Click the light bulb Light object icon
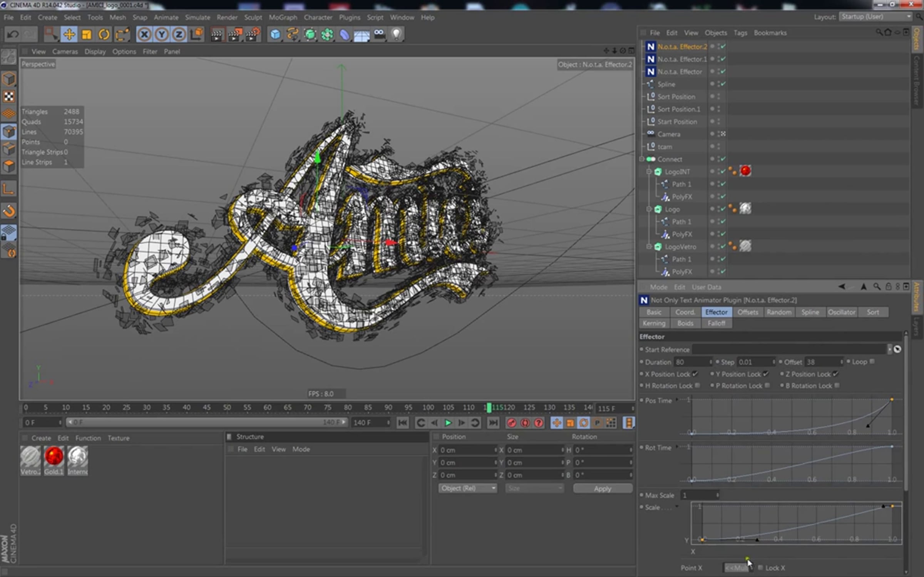The image size is (924, 577). pos(397,35)
